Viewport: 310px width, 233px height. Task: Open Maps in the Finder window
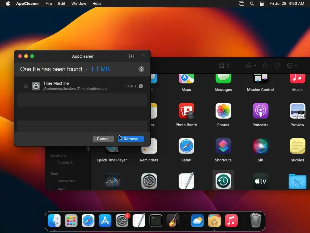coord(186,78)
